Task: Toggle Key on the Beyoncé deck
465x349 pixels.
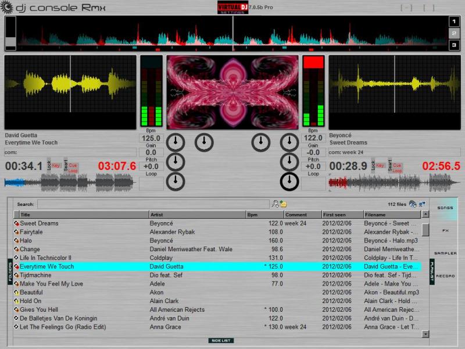Action: point(380,165)
